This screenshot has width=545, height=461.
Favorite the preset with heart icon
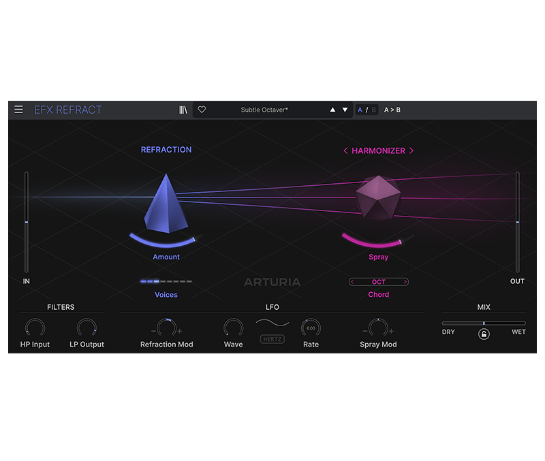(x=202, y=110)
